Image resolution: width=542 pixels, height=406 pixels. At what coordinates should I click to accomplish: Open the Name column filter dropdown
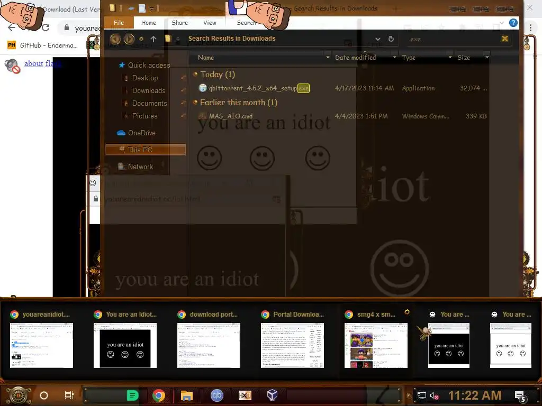tap(327, 57)
